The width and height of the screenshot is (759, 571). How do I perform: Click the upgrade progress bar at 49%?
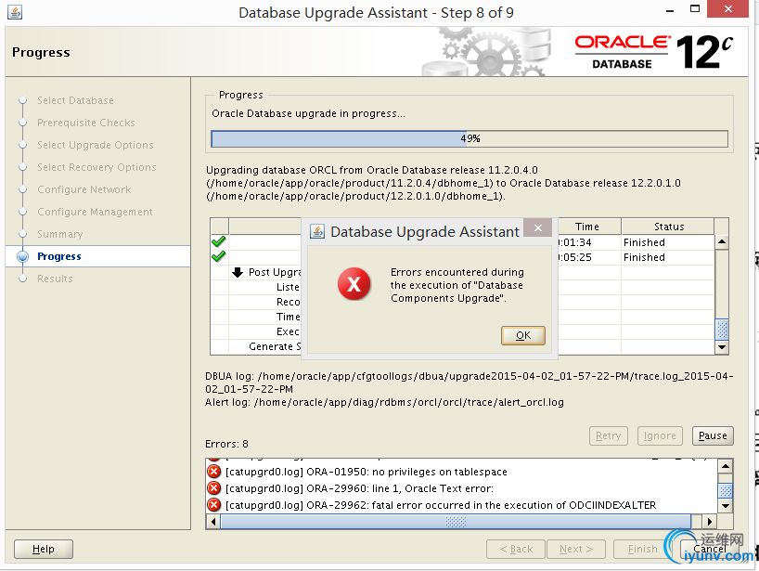point(470,138)
